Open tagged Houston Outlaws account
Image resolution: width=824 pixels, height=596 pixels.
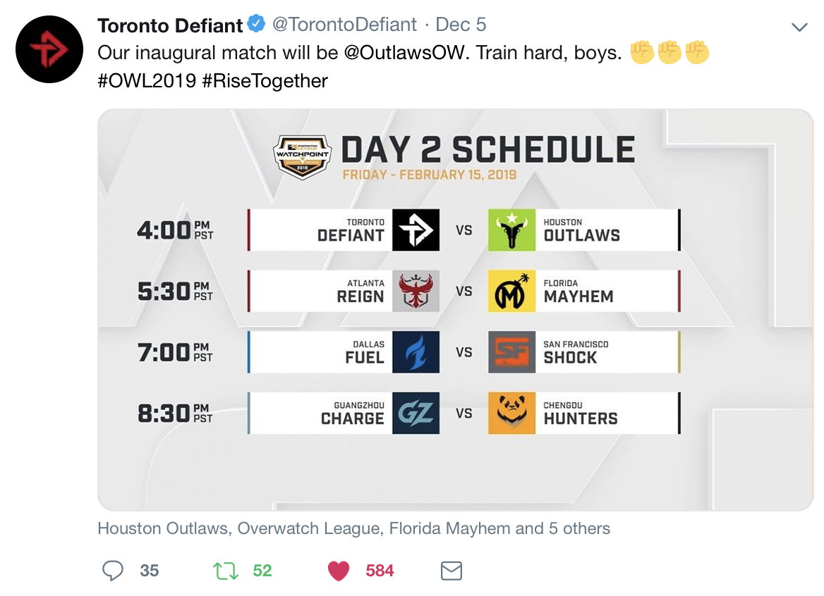162,528
